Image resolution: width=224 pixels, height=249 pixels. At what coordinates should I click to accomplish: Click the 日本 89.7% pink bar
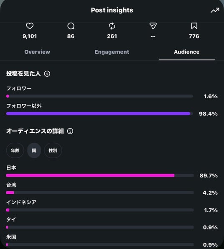[90, 175]
